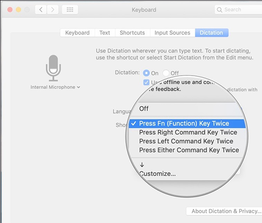Click the down arrow above Customize
Viewport: 262px width, 223px height.
click(142, 165)
